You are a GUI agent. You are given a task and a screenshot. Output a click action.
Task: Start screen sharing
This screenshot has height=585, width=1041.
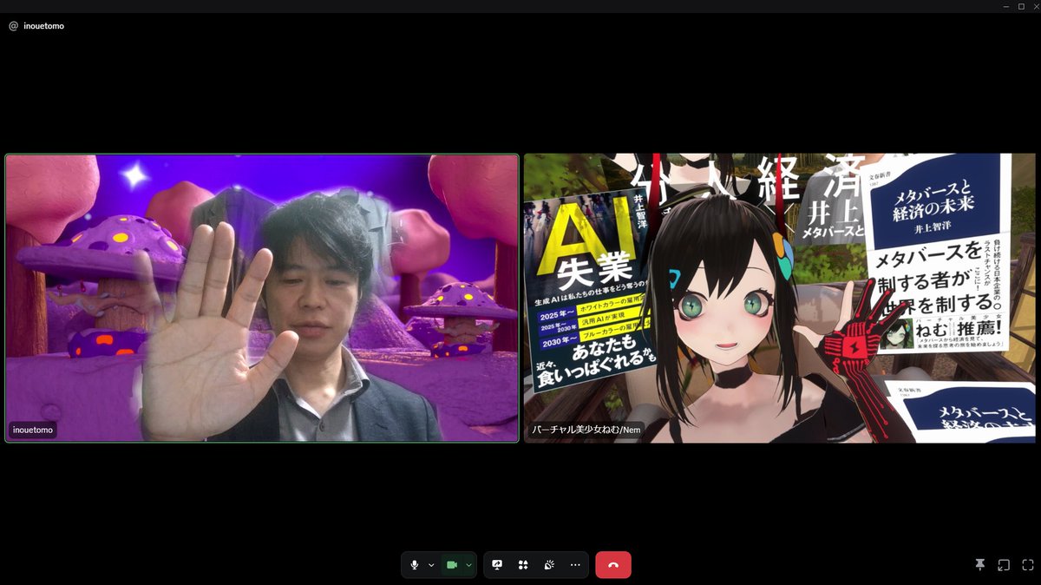(497, 565)
